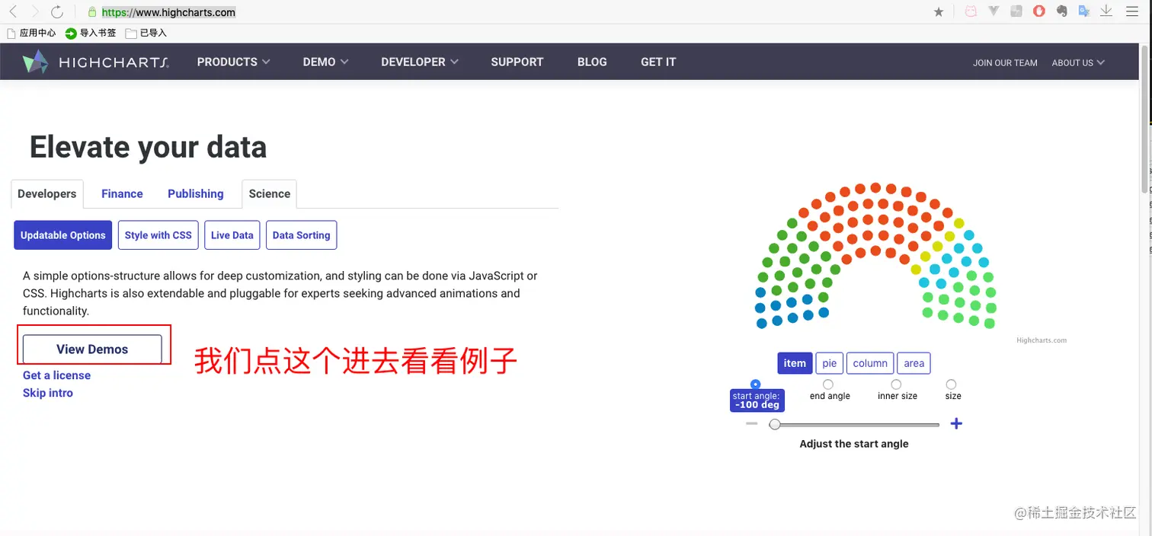
Task: Open the Vue devtools extension icon
Action: 994,11
